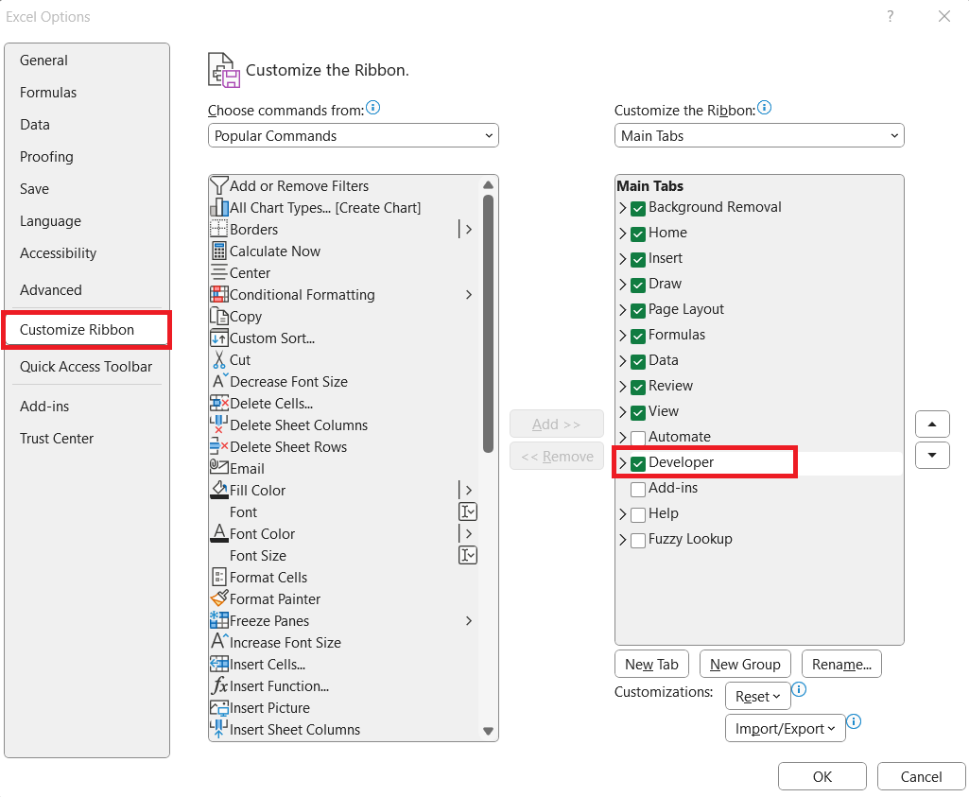Select the Center alignment icon

pyautogui.click(x=218, y=272)
